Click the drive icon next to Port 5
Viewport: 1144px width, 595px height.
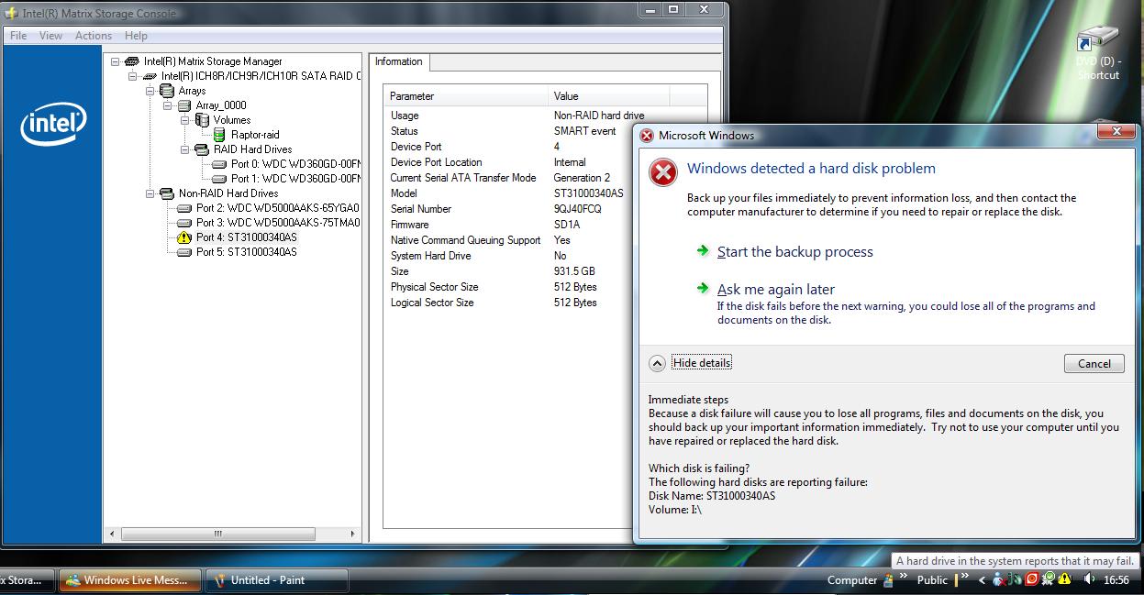[184, 252]
